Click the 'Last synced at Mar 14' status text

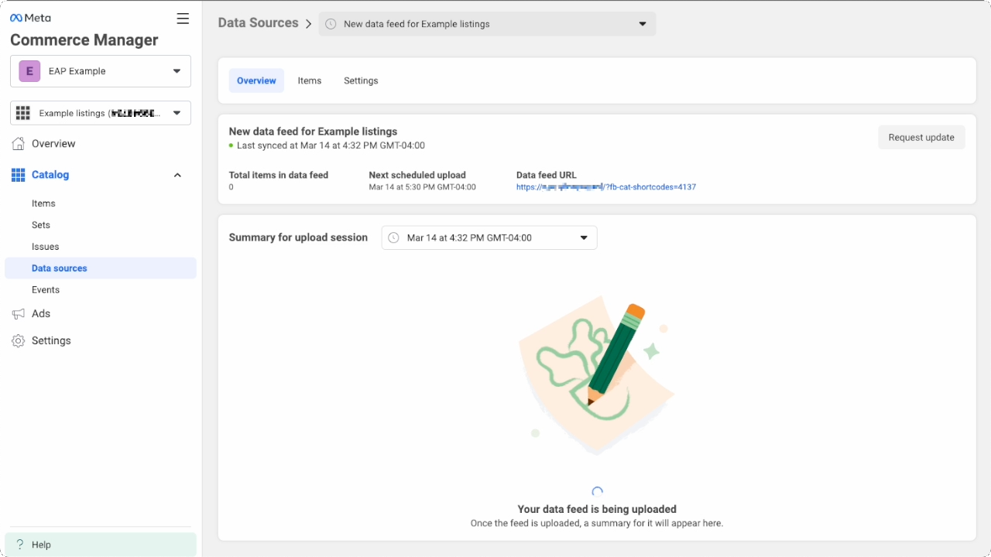coord(331,145)
